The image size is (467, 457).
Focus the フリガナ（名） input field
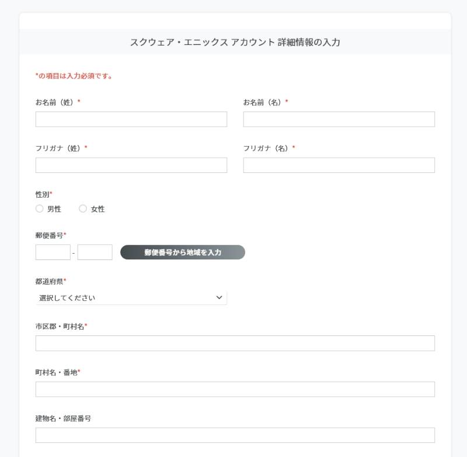pyautogui.click(x=339, y=165)
